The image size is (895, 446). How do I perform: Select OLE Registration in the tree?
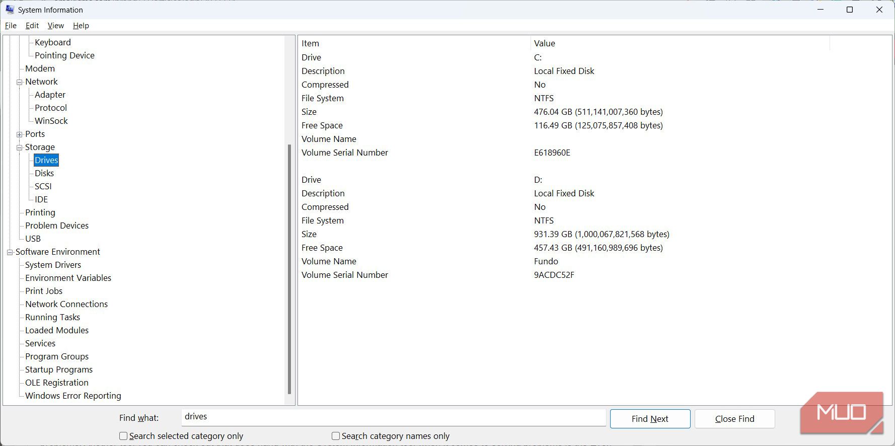tap(57, 383)
